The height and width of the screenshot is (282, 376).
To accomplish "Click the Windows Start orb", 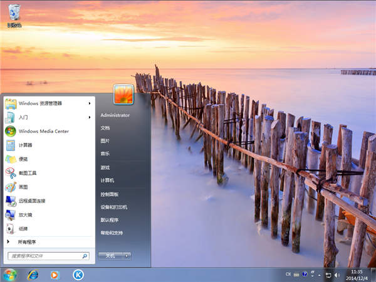I will pos(10,275).
